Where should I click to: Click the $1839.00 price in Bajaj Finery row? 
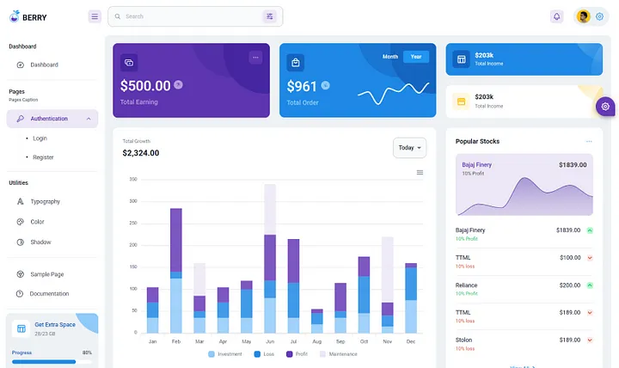coord(568,230)
